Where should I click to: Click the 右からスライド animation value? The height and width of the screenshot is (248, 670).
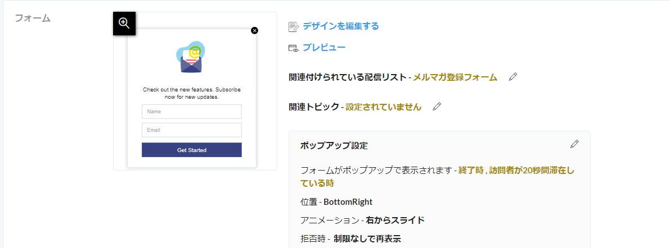[x=395, y=221]
